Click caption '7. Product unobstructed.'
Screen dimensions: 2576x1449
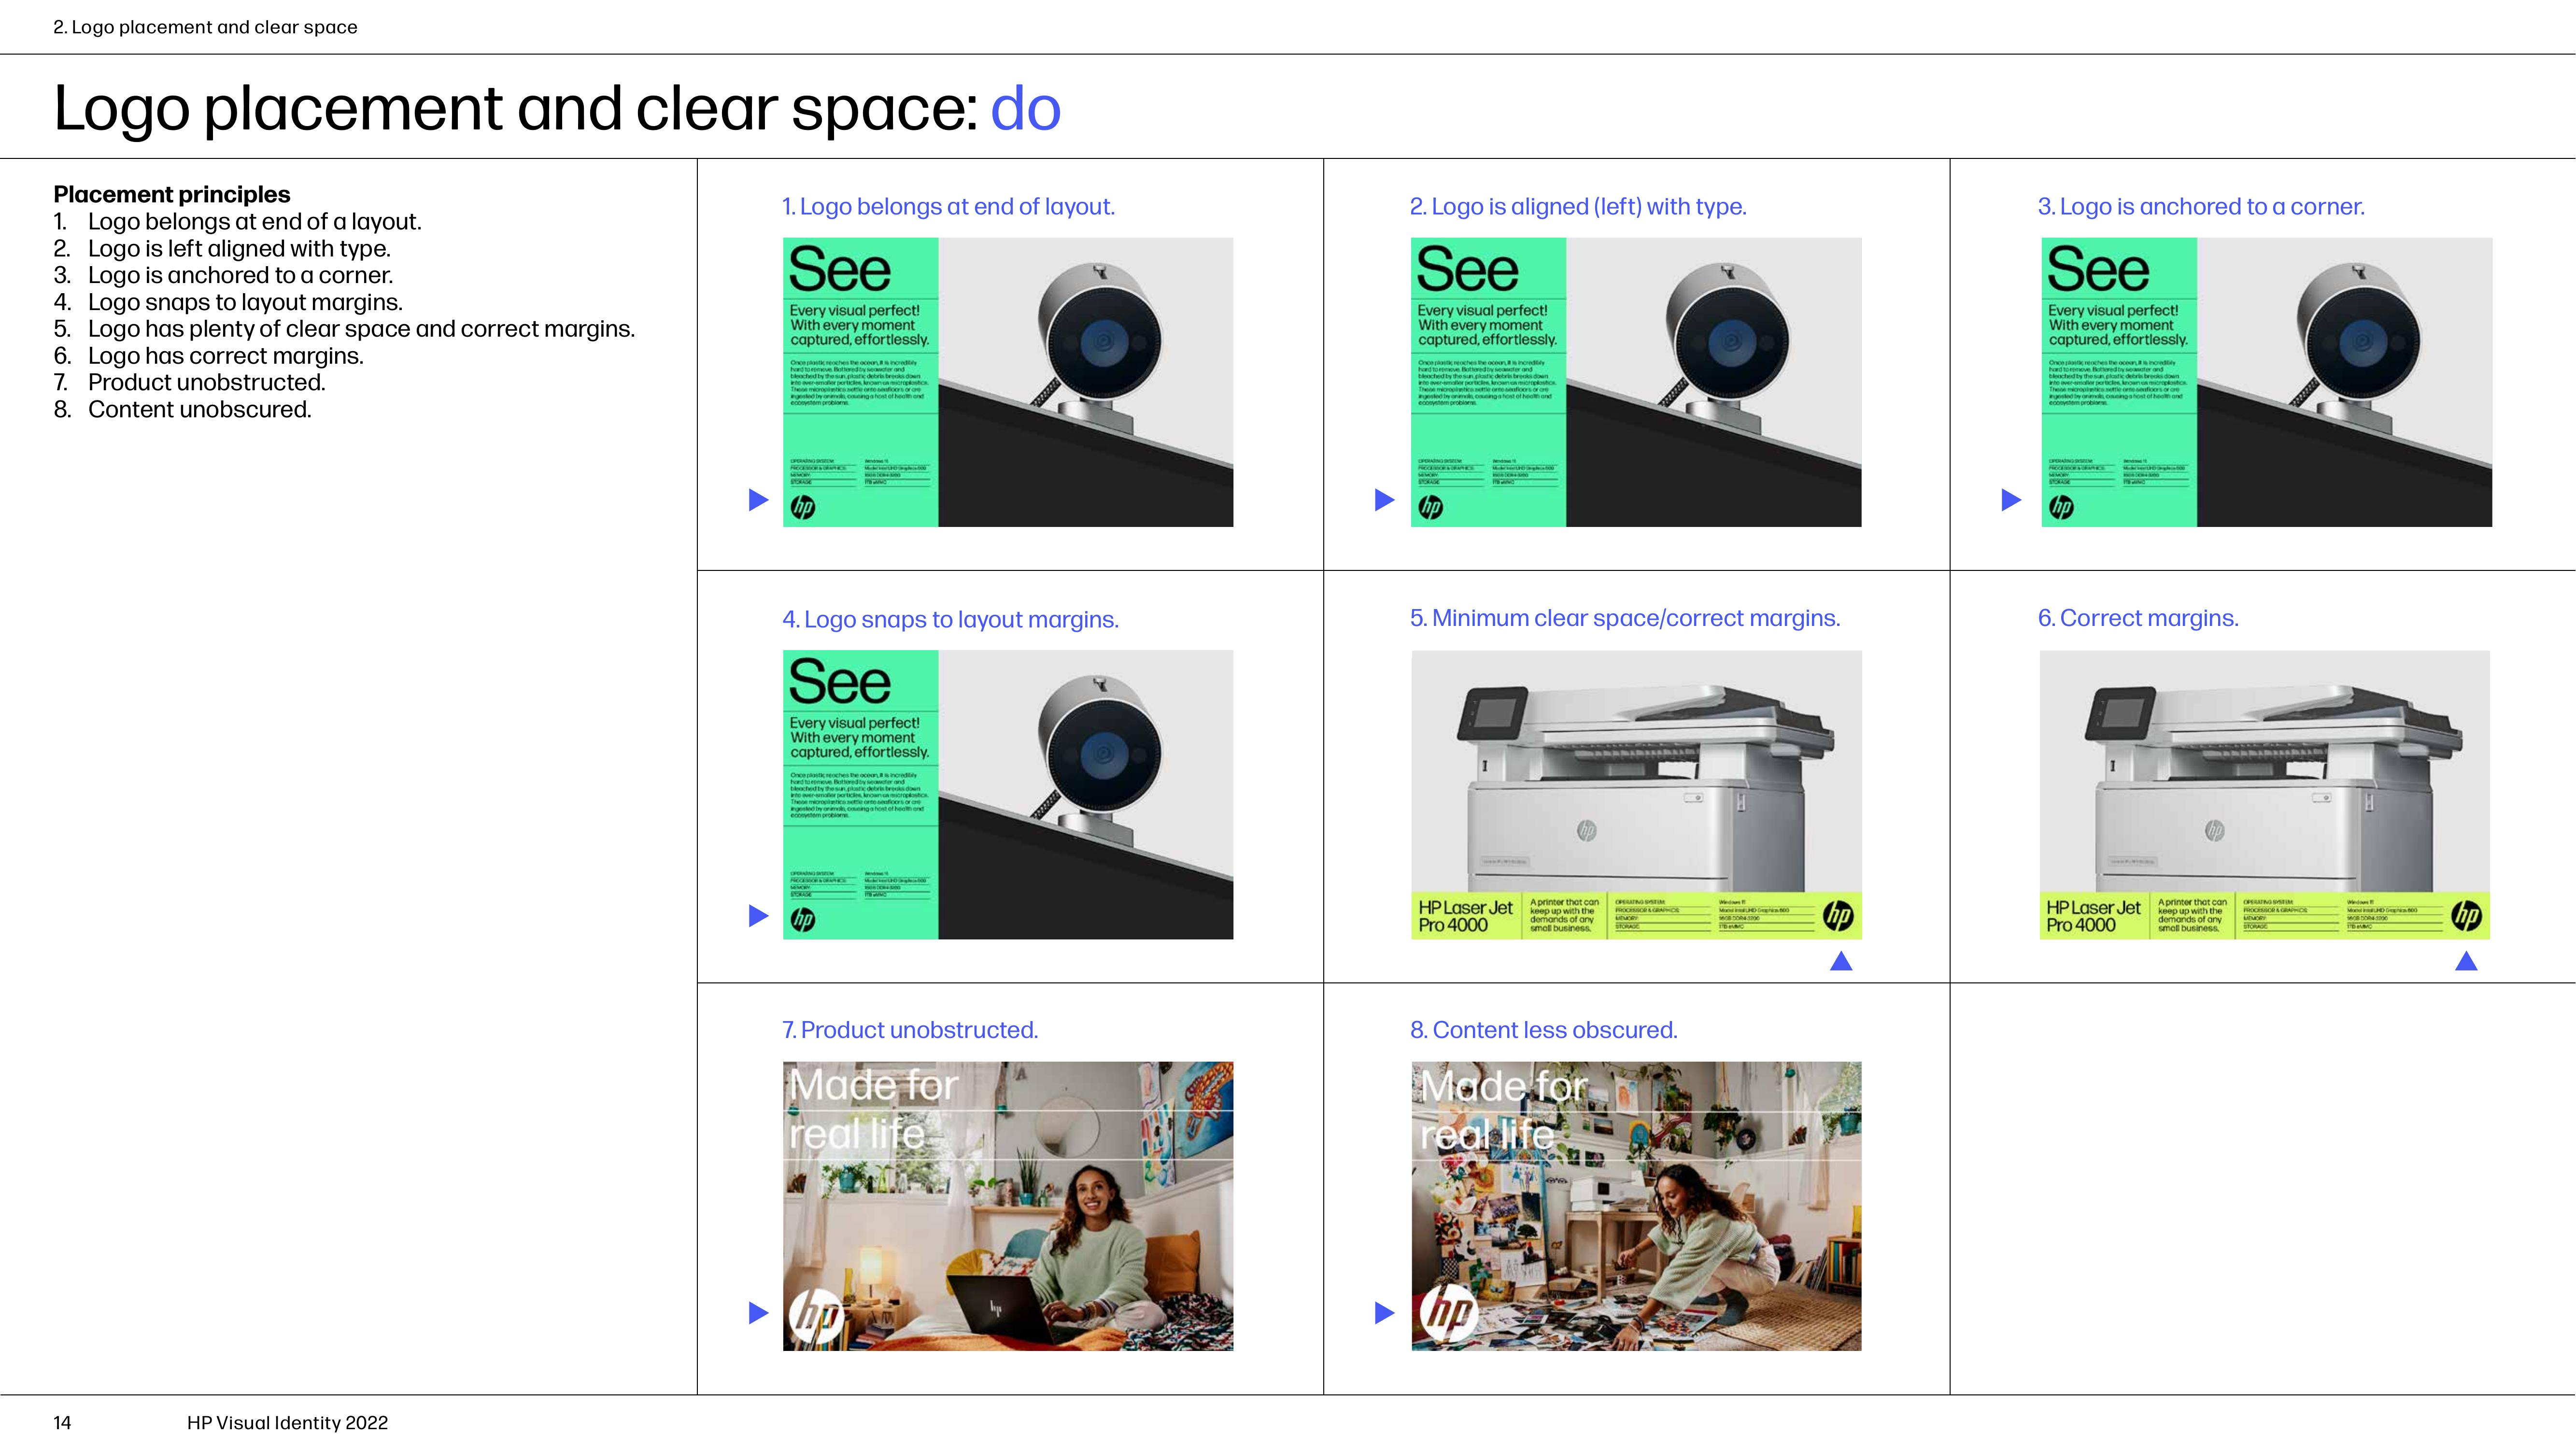coord(910,1030)
